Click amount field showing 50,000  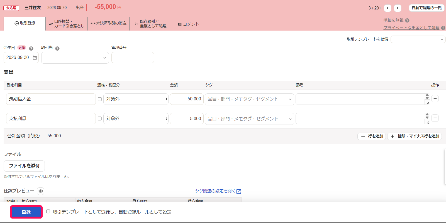[x=187, y=99]
